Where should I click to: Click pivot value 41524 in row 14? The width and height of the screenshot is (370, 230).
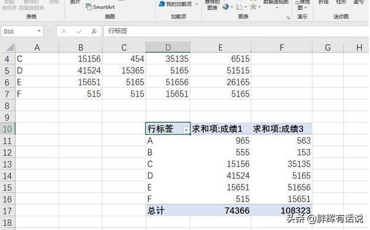[x=221, y=176]
